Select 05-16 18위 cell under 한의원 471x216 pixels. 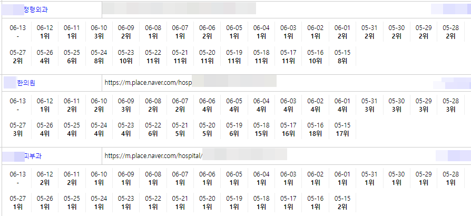coord(316,130)
